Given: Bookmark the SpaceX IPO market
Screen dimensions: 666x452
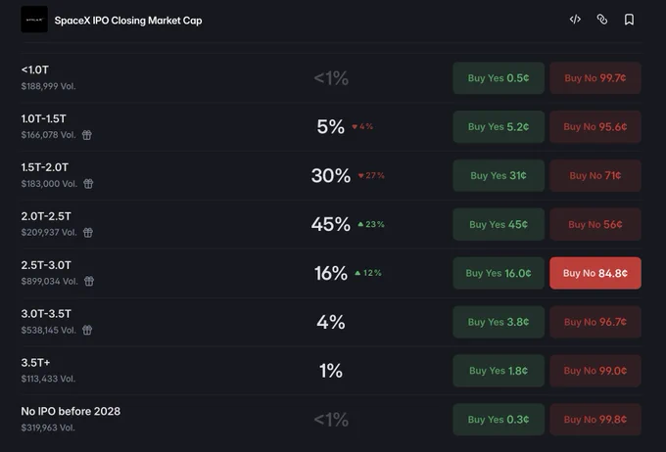Looking at the screenshot, I should 629,20.
